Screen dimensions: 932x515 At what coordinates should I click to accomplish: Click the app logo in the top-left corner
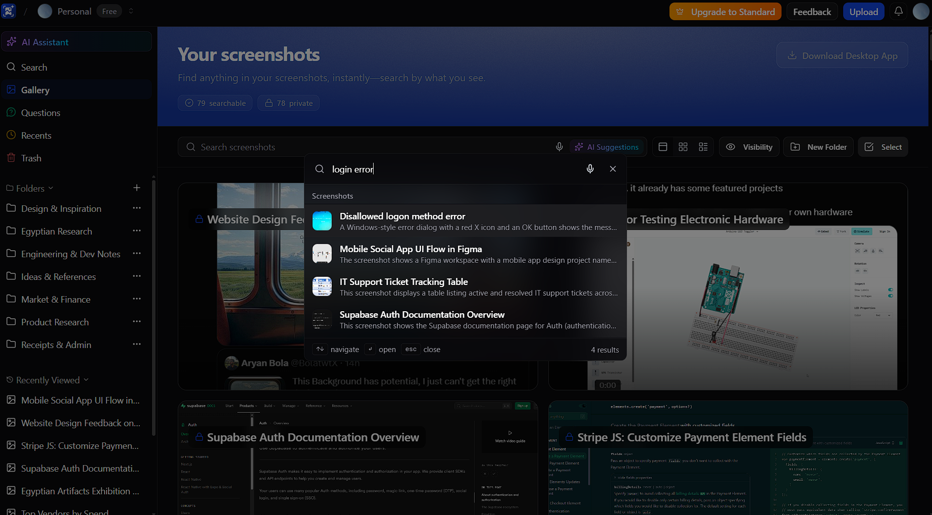[9, 11]
